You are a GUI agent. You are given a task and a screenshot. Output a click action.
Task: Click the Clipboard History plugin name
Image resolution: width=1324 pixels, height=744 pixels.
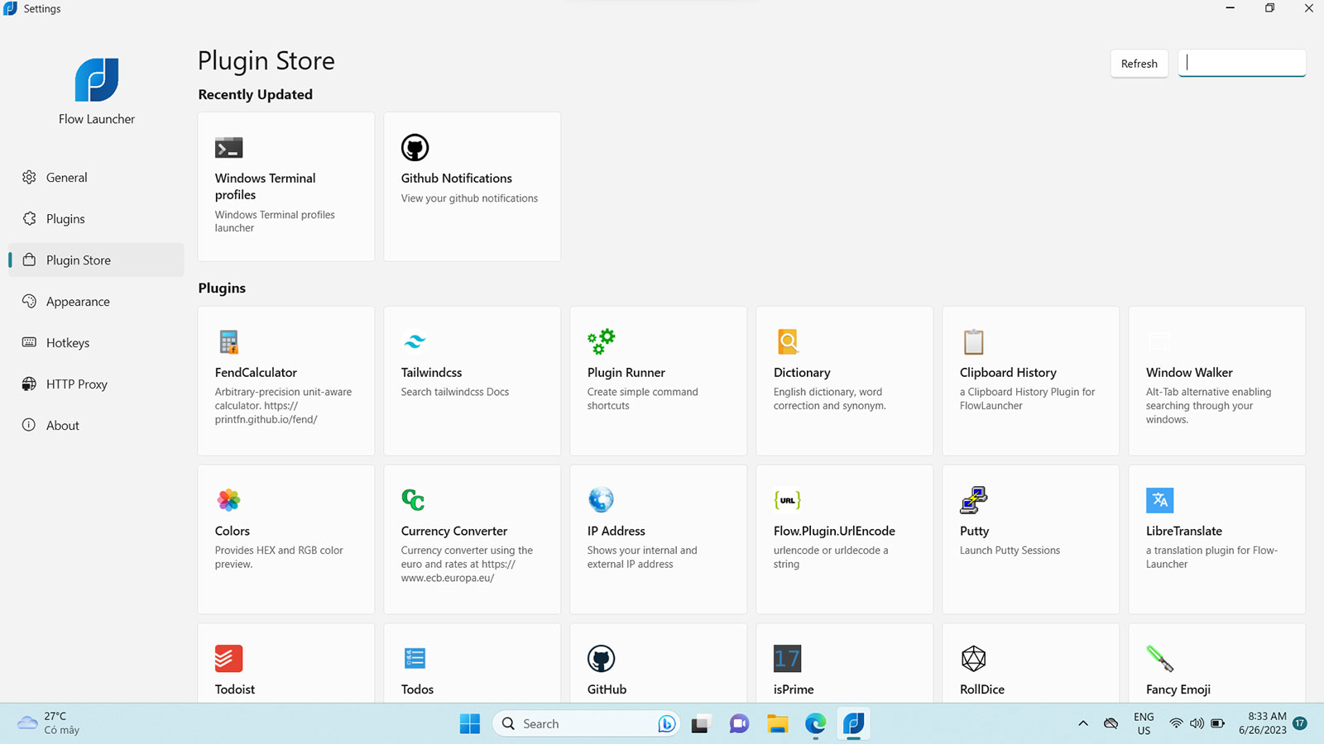pyautogui.click(x=1008, y=373)
